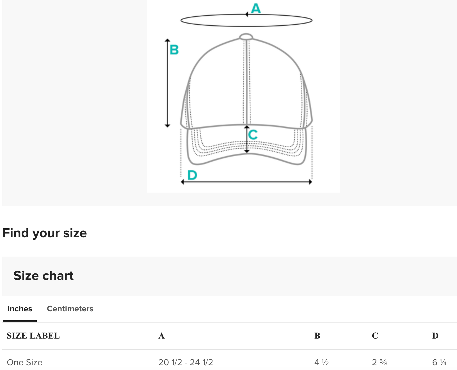The image size is (457, 370).
Task: Click the teal letter B in diagram
Action: pyautogui.click(x=174, y=50)
